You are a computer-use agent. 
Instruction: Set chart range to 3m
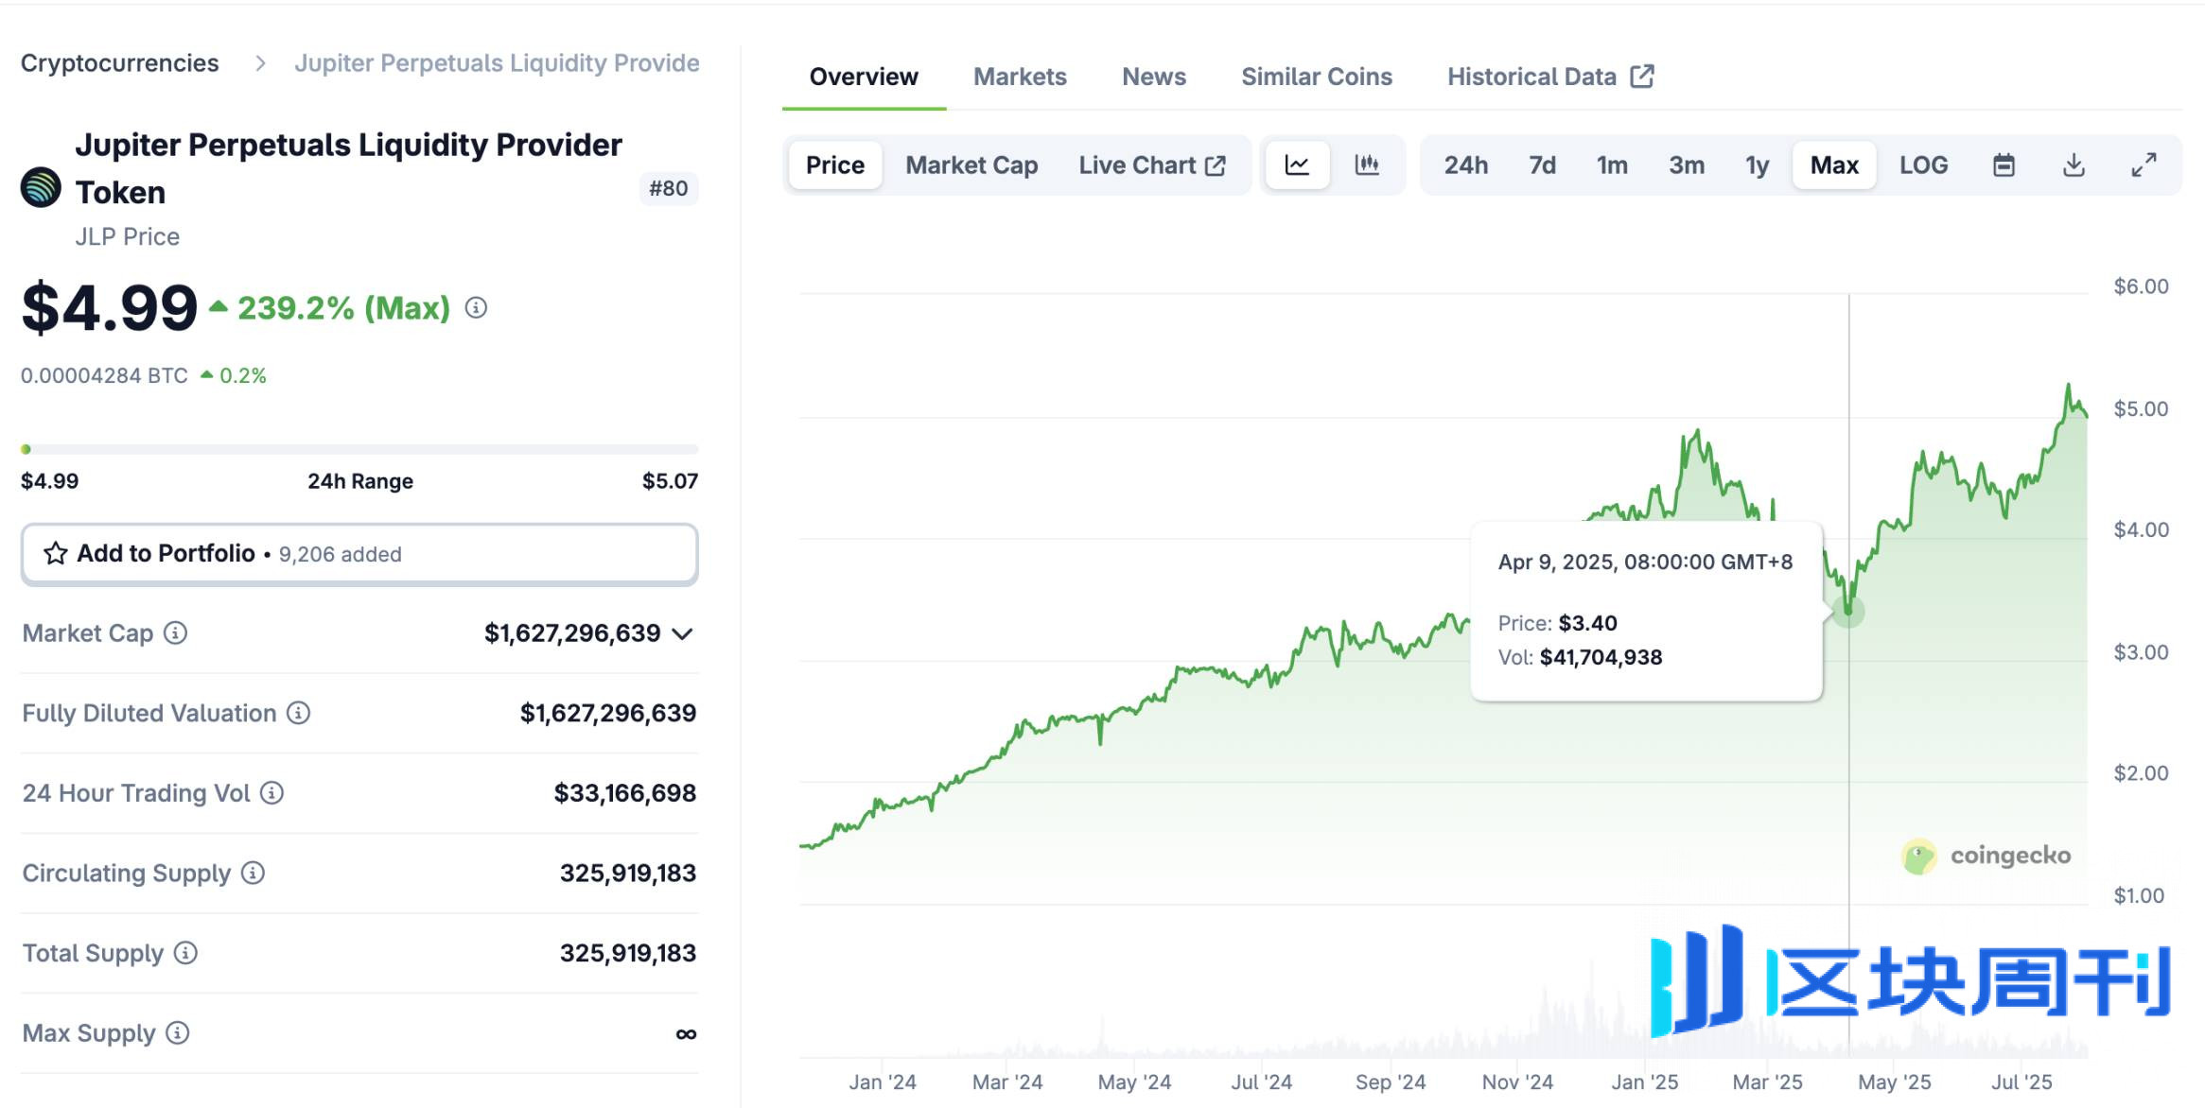[x=1686, y=165]
